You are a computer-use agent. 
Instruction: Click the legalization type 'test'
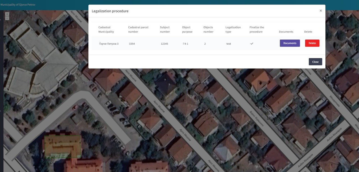pos(229,44)
